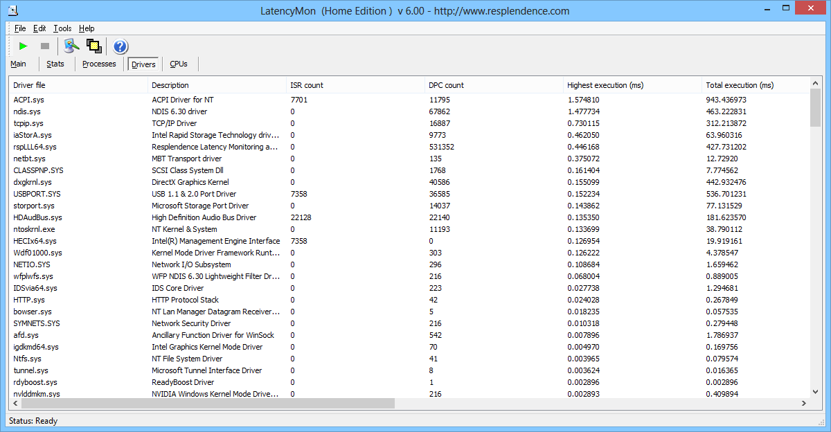Select the IDSvia64.sys driver row
The height and width of the screenshot is (432, 831).
409,288
